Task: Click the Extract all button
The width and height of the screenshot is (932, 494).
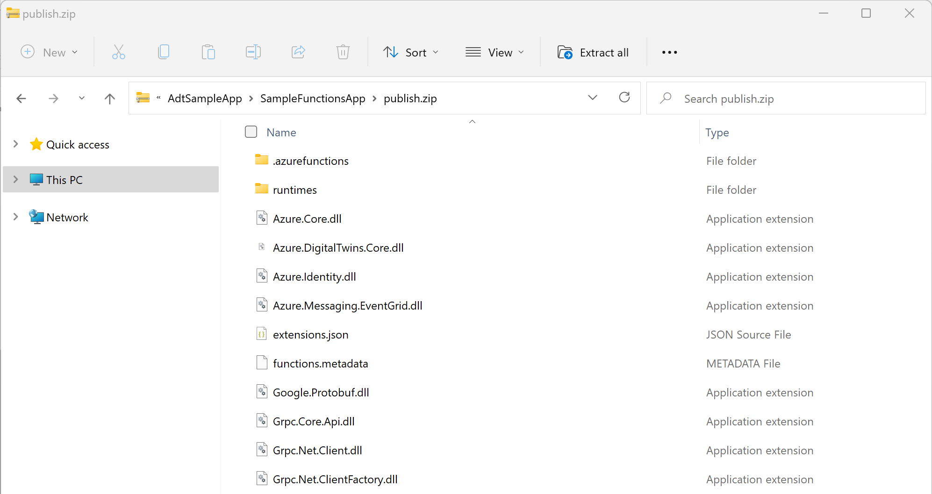Action: pyautogui.click(x=593, y=52)
